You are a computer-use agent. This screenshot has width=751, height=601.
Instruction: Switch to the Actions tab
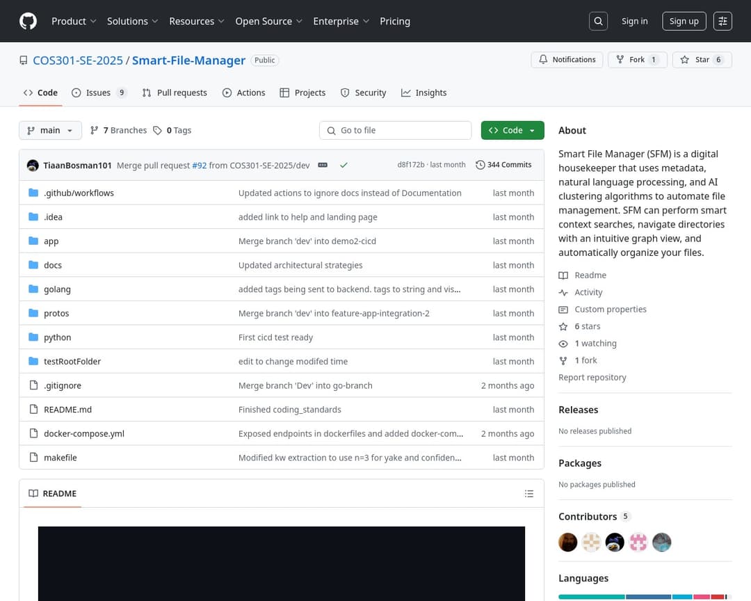point(244,93)
